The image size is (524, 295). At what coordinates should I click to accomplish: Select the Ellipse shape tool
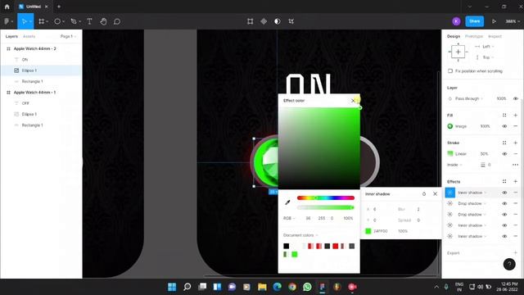point(57,21)
